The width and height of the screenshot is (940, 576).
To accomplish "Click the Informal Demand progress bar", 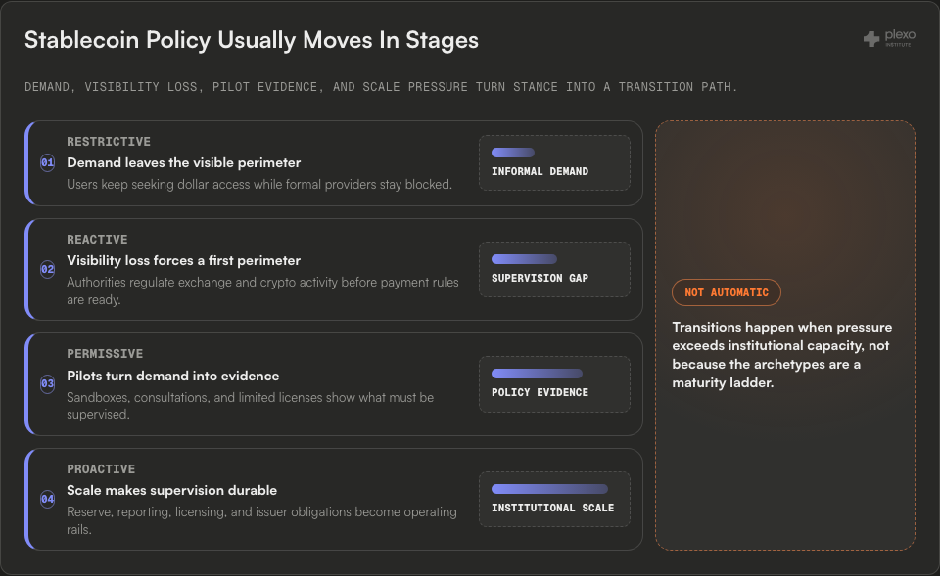I will (512, 153).
